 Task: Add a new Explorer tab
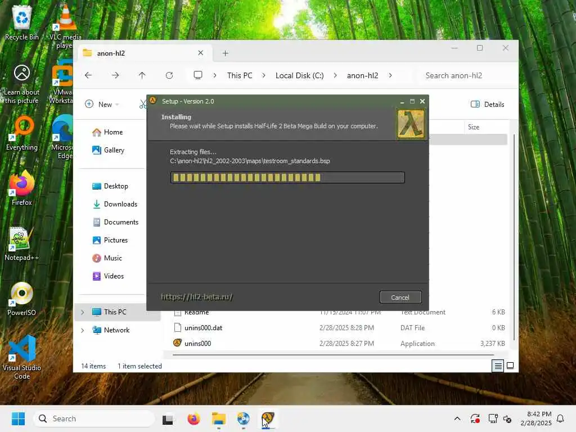225,53
